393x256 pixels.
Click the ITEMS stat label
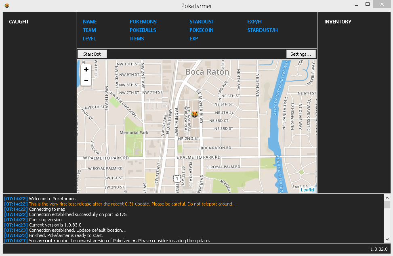click(x=137, y=39)
